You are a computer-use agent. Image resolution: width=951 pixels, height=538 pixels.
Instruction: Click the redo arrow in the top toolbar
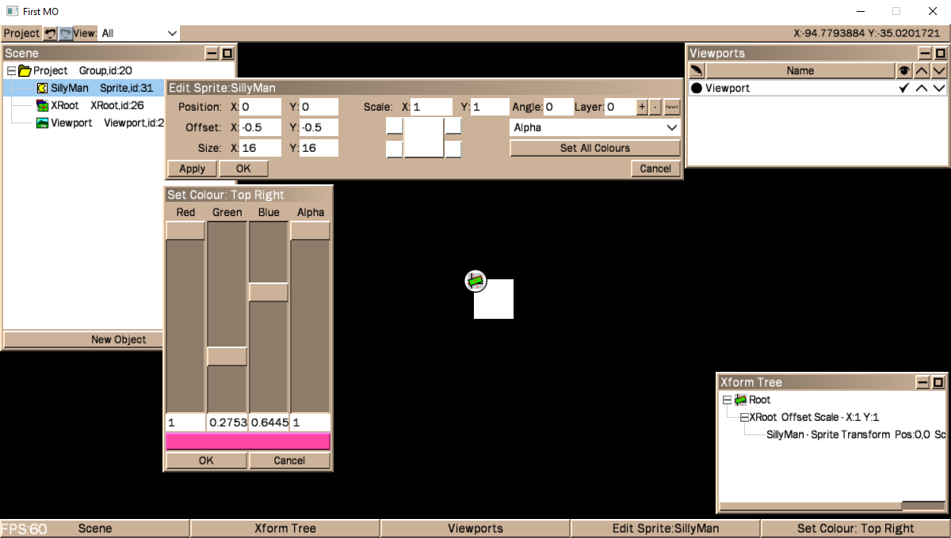pos(65,33)
